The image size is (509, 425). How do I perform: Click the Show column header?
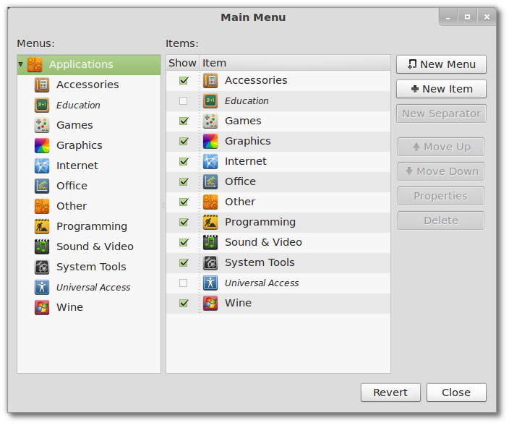[182, 63]
